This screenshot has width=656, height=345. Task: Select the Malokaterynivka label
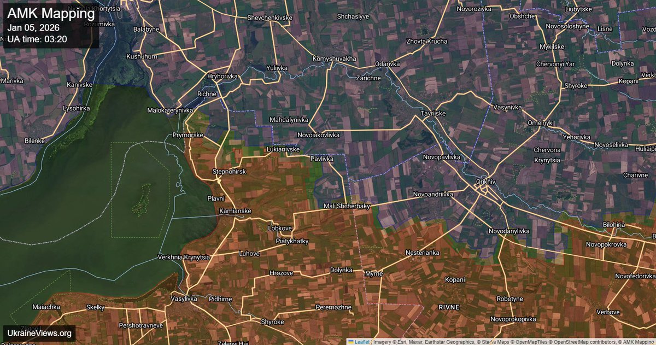click(x=171, y=110)
